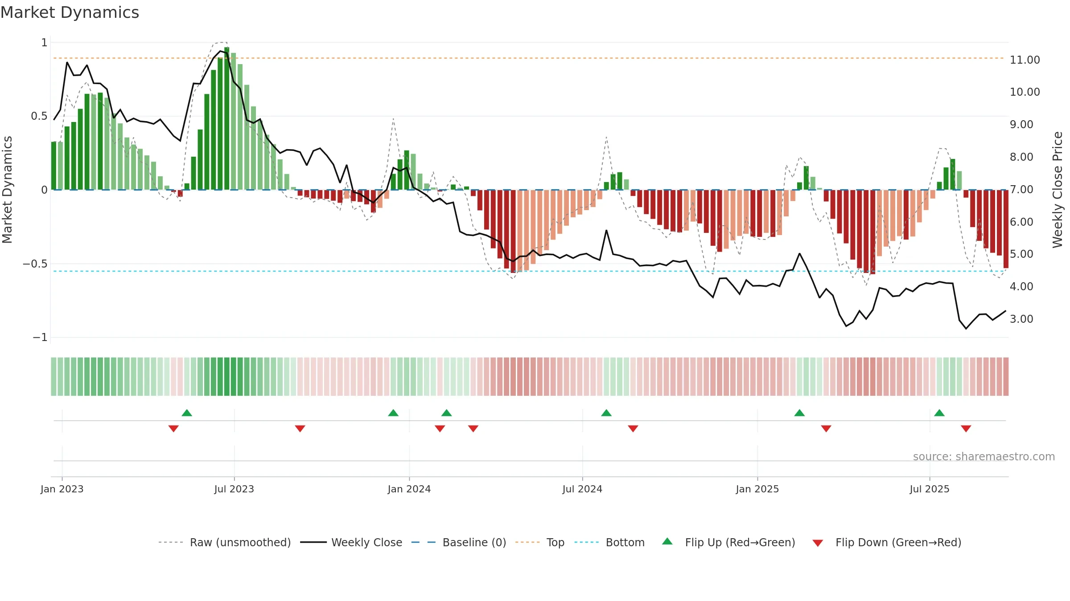This screenshot has height=601, width=1070.
Task: Click the −0.5 left axis tick label
Action: 35,264
